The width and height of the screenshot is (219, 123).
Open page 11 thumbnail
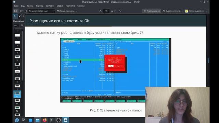click(x=17, y=100)
